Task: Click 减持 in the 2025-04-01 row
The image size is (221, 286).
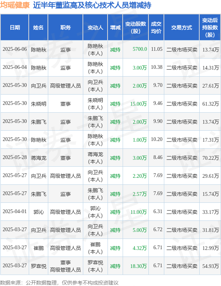Action: point(115,212)
